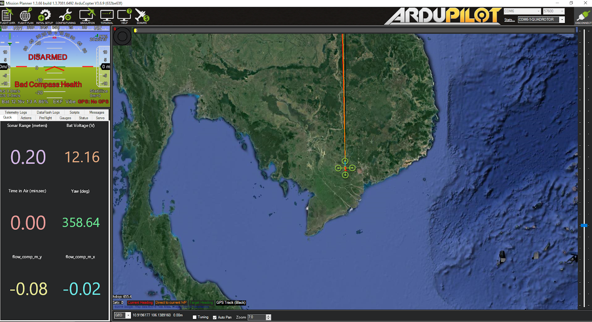Click the compass heading strip atop HUD

tap(55, 28)
